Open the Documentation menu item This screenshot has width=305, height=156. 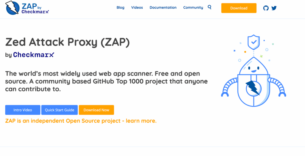163,8
